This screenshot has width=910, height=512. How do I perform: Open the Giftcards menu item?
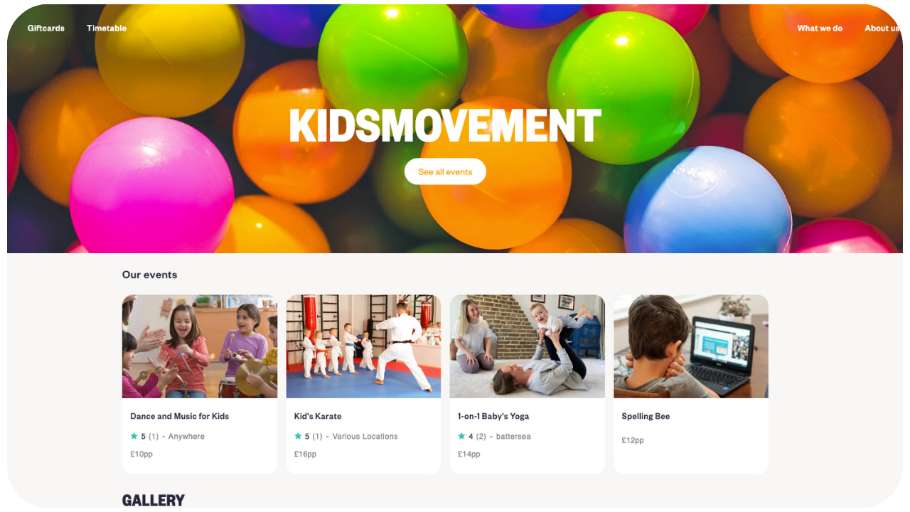(x=46, y=28)
